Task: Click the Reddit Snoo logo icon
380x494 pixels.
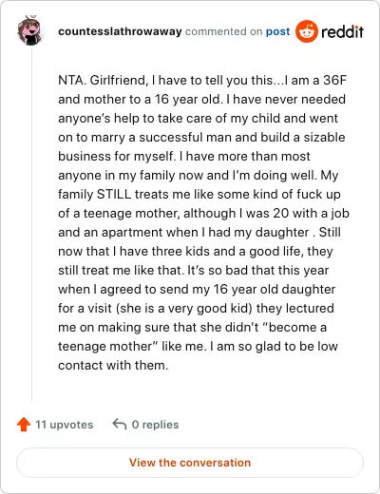Action: tap(307, 31)
